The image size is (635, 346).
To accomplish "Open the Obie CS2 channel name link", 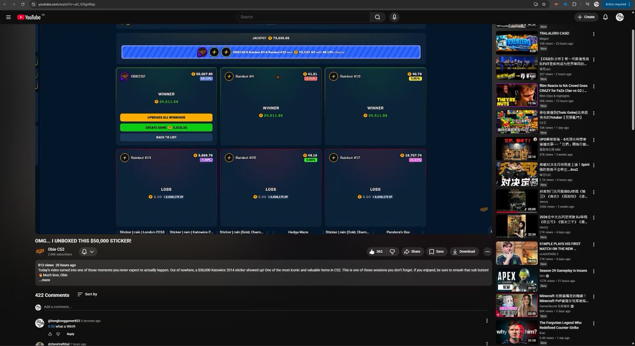I will pos(56,249).
